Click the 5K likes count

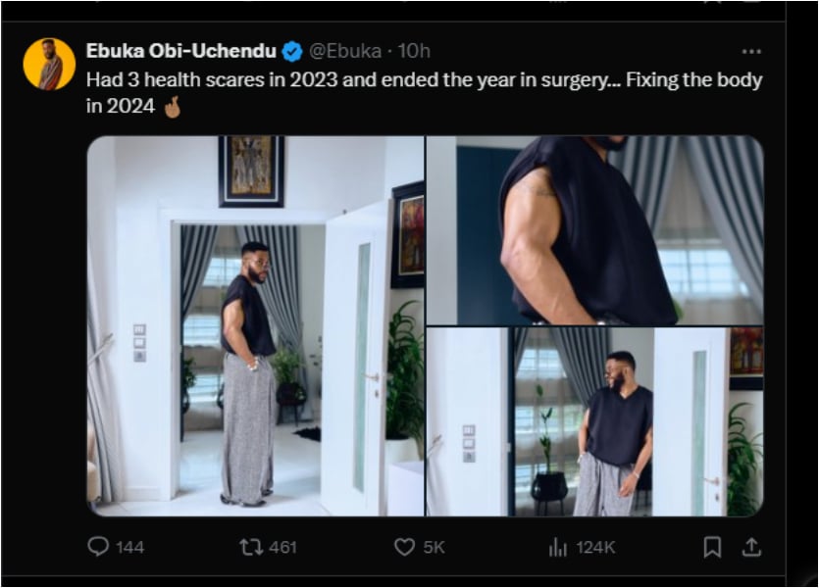pos(434,547)
